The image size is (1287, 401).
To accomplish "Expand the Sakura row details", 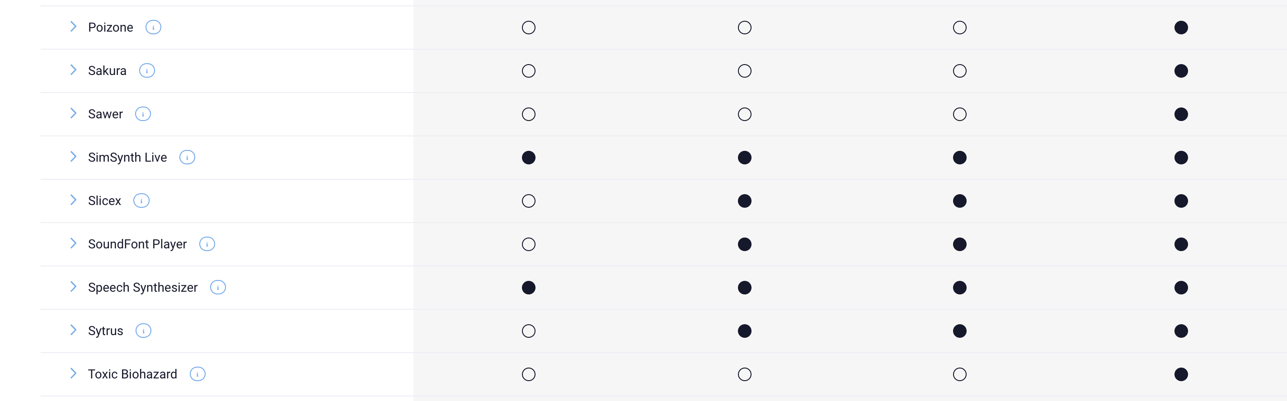I will (x=74, y=70).
